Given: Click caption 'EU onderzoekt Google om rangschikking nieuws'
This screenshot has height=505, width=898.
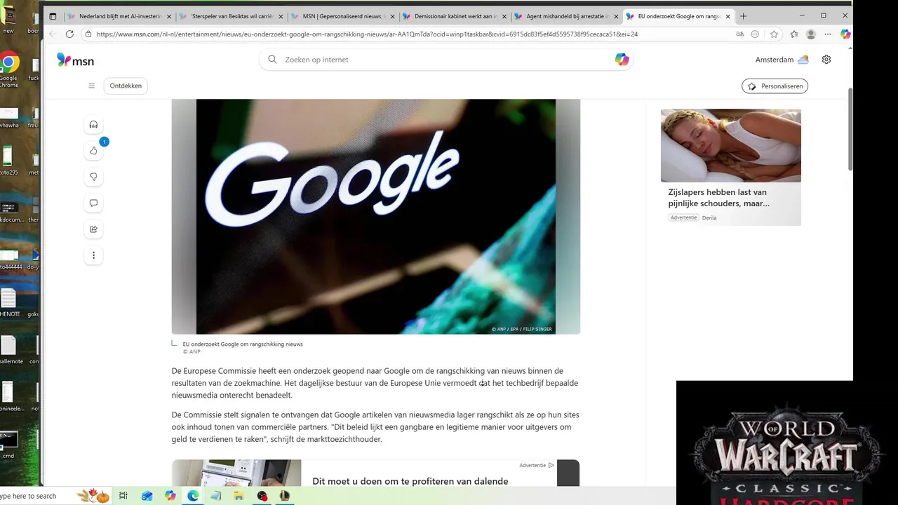Looking at the screenshot, I should point(243,344).
